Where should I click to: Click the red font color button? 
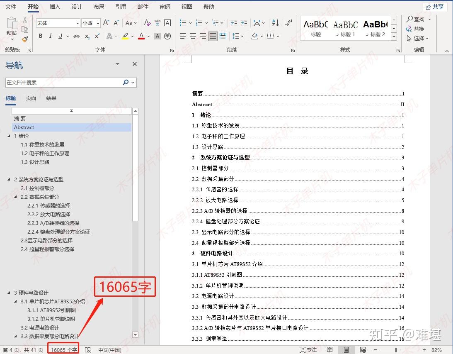point(141,36)
